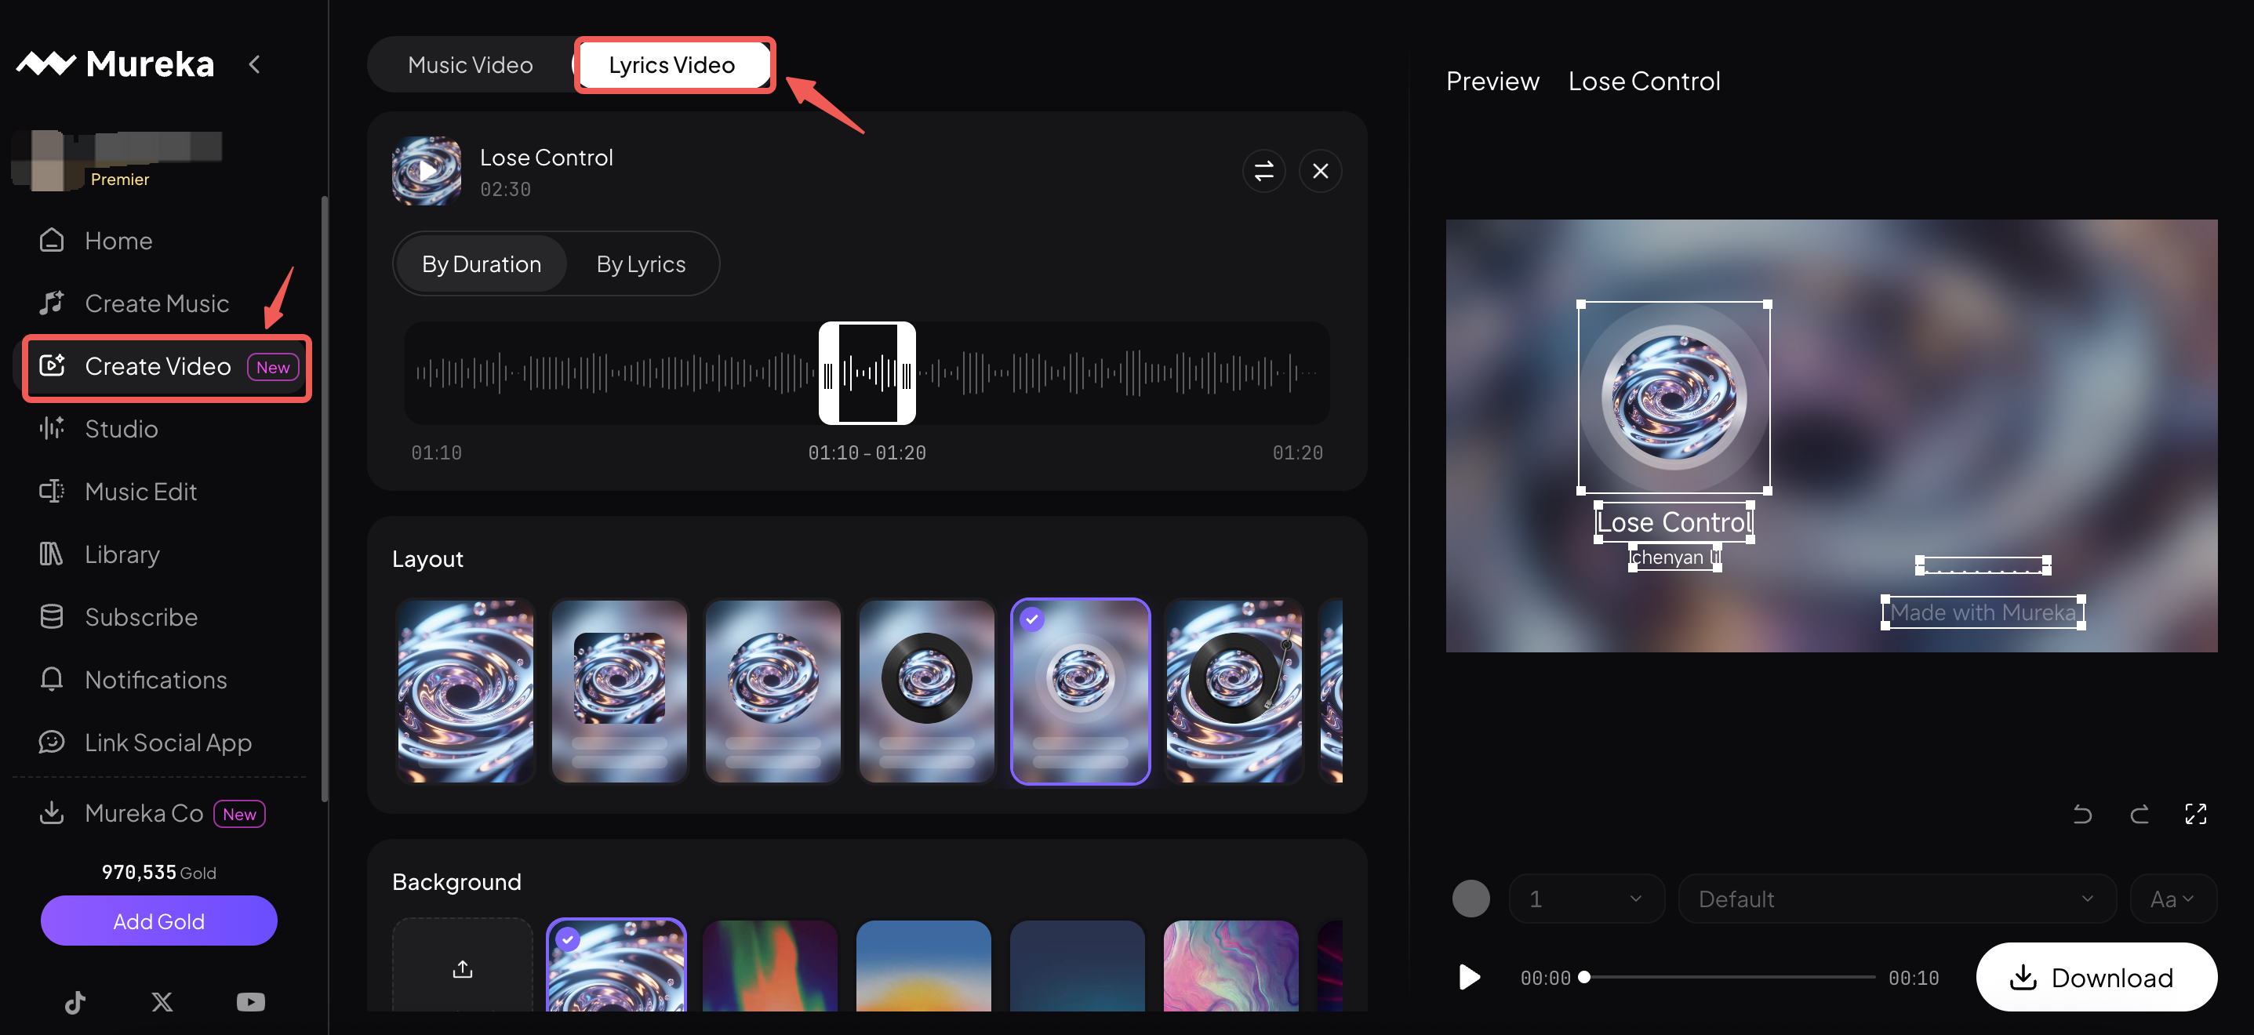
Task: Collapse the Mureka sidebar with the arrow
Action: (x=255, y=64)
